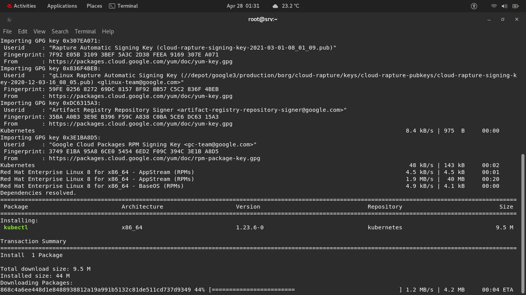Click the weather indicator showing 23.2 °C
Viewport: 526px width, 295px height.
point(286,6)
